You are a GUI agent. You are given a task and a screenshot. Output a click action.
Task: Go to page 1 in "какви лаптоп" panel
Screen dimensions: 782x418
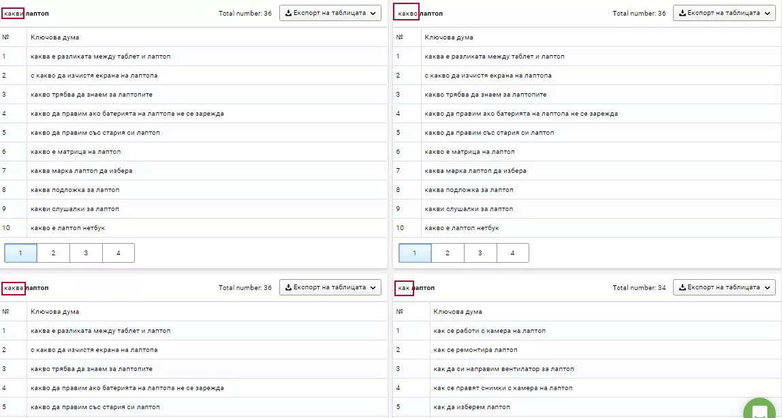[20, 253]
